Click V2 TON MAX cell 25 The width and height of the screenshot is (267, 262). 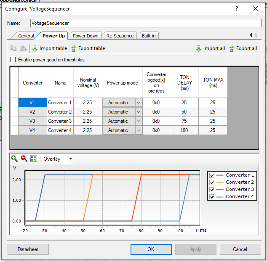coord(213,112)
